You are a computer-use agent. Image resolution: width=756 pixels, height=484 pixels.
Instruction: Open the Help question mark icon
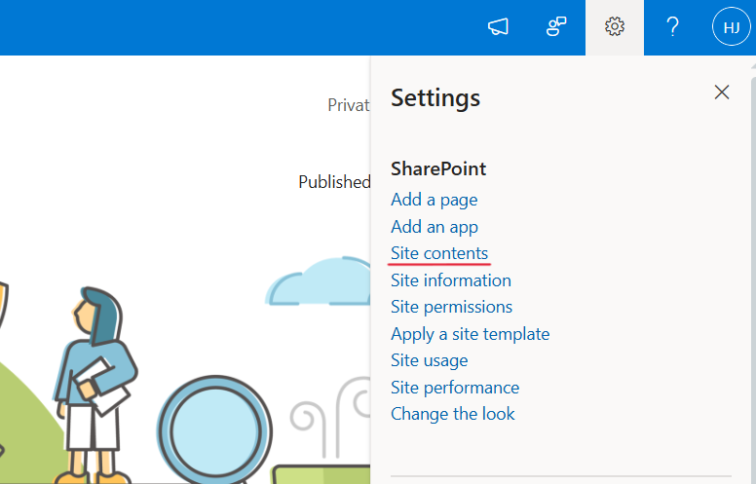[672, 26]
